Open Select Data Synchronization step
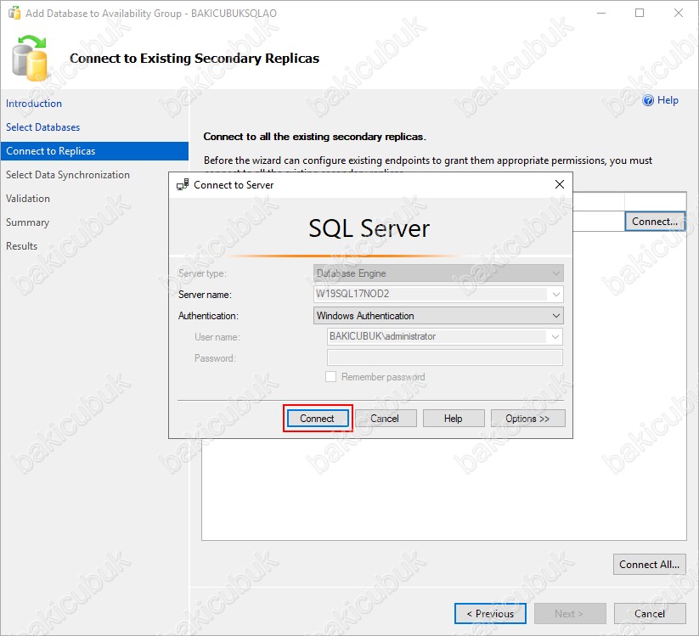Image resolution: width=699 pixels, height=636 pixels. 68,175
